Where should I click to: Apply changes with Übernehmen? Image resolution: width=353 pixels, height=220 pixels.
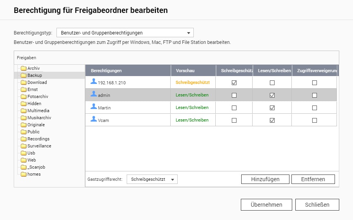(266, 205)
